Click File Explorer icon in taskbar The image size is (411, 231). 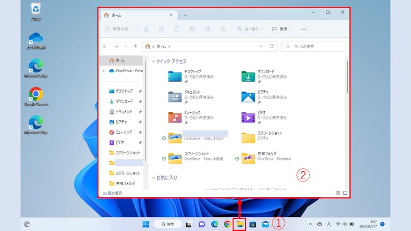(x=240, y=224)
